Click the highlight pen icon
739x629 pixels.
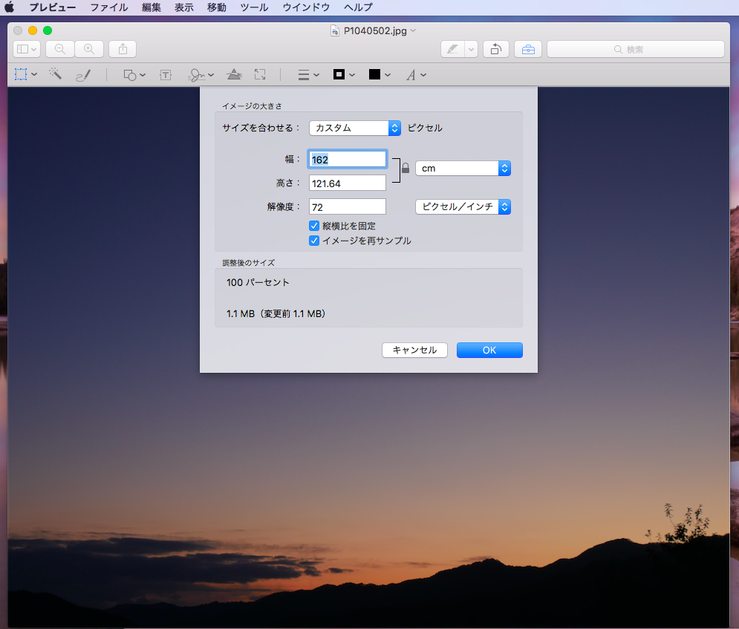[452, 49]
